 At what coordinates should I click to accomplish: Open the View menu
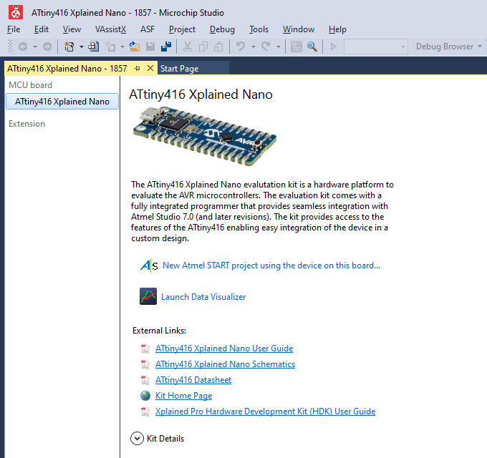[72, 29]
